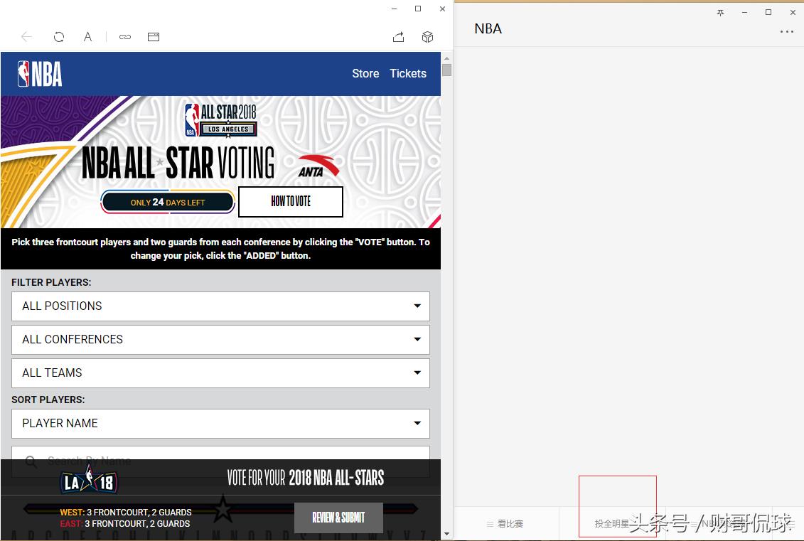The height and width of the screenshot is (541, 804).
Task: Expand the ALL CONFERENCES filter dropdown
Action: (220, 340)
